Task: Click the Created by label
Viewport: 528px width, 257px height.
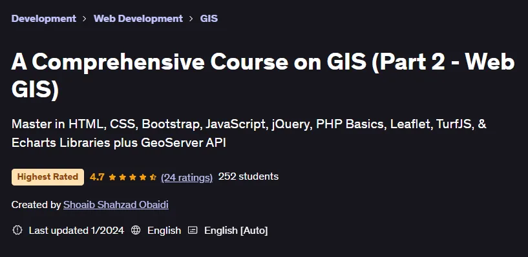Action: pos(36,205)
